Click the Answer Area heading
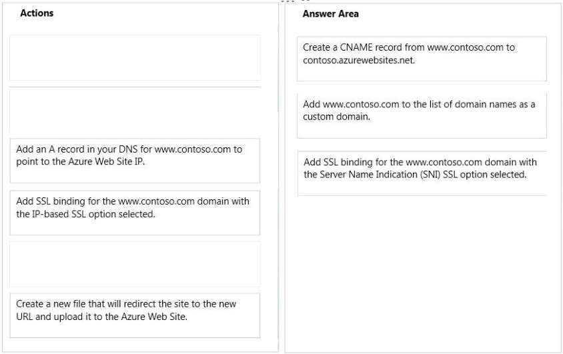The height and width of the screenshot is (354, 563). tap(330, 13)
